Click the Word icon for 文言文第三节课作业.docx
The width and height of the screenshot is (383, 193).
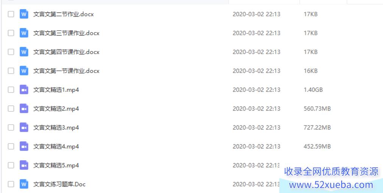(24, 33)
